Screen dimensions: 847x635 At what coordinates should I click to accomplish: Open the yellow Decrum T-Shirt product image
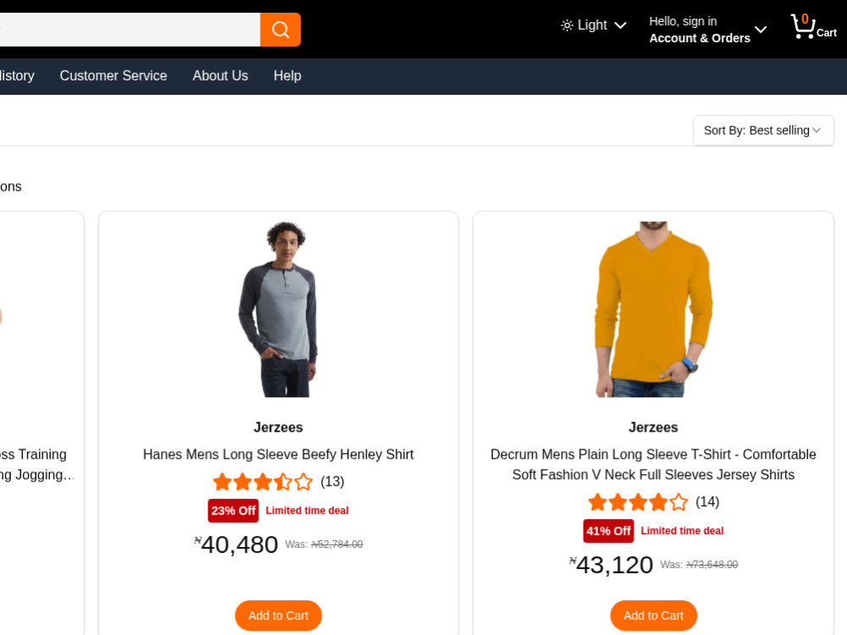[x=653, y=309]
